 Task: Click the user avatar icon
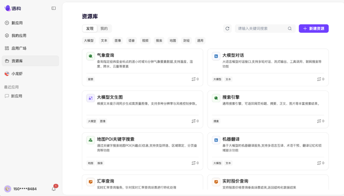[x=8, y=189]
